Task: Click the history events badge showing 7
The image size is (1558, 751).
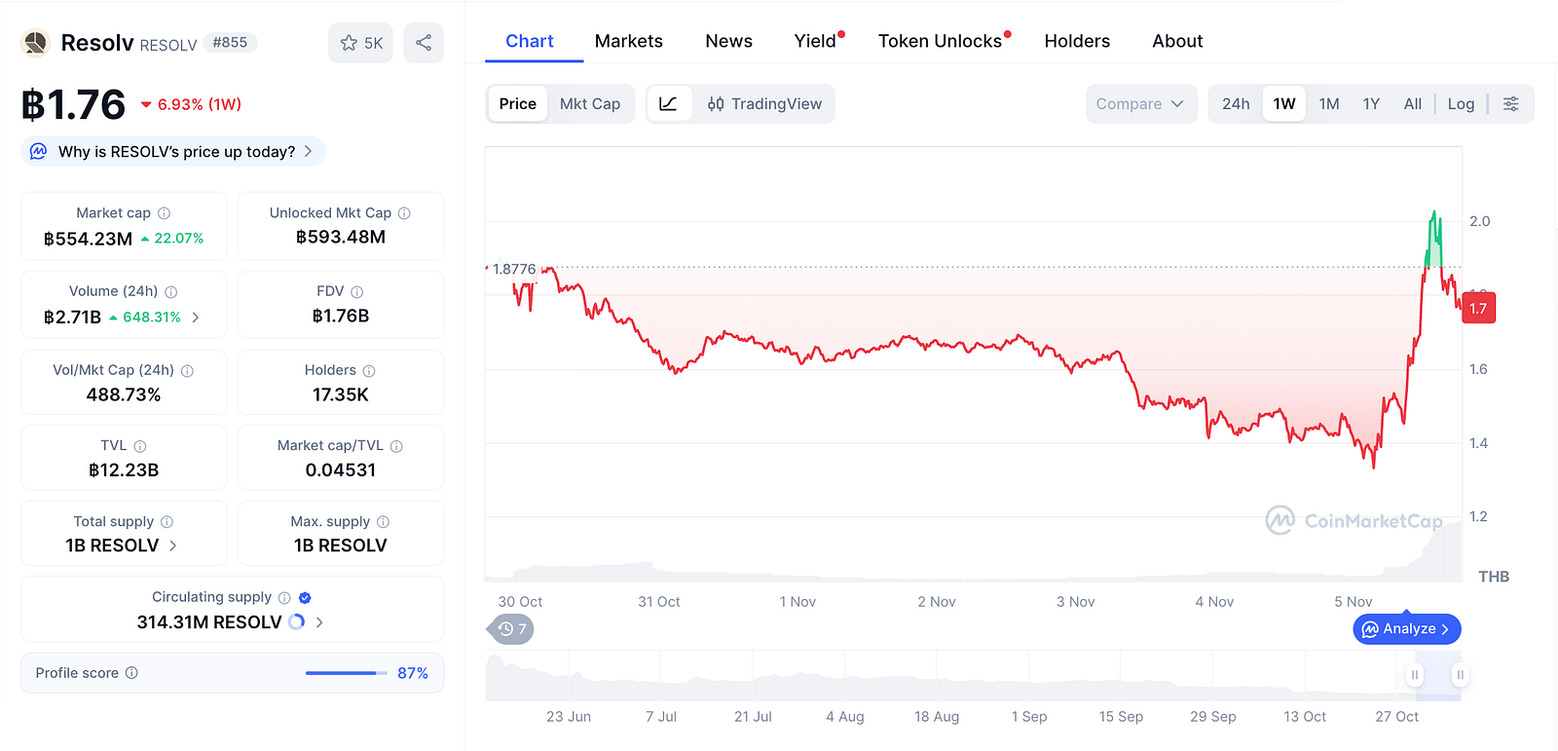Action: point(510,629)
